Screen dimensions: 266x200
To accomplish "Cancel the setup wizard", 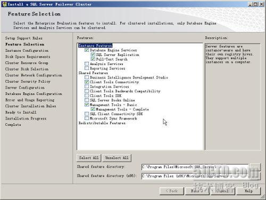I will 223,191.
